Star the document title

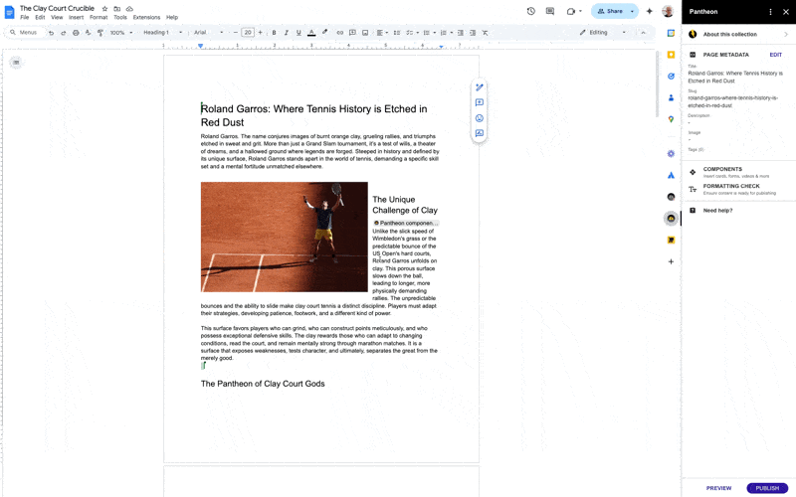click(104, 8)
